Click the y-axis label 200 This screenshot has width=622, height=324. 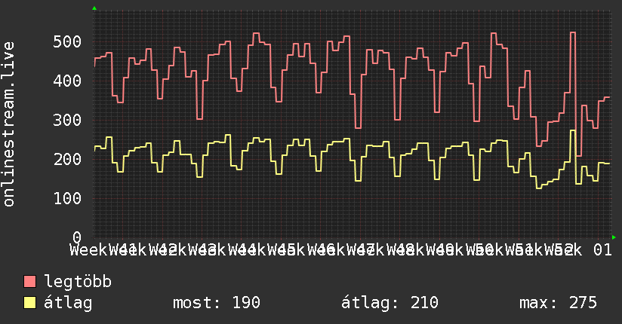coord(67,159)
